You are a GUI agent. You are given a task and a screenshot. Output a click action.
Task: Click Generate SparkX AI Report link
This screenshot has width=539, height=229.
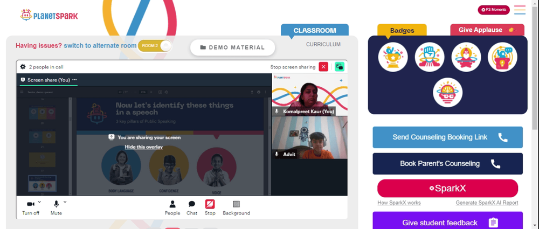pyautogui.click(x=487, y=203)
